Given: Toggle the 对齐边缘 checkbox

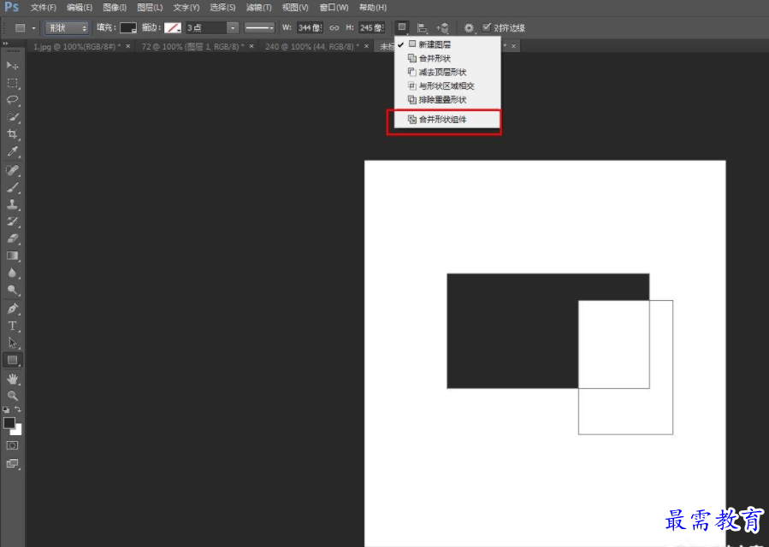Looking at the screenshot, I should click(486, 27).
